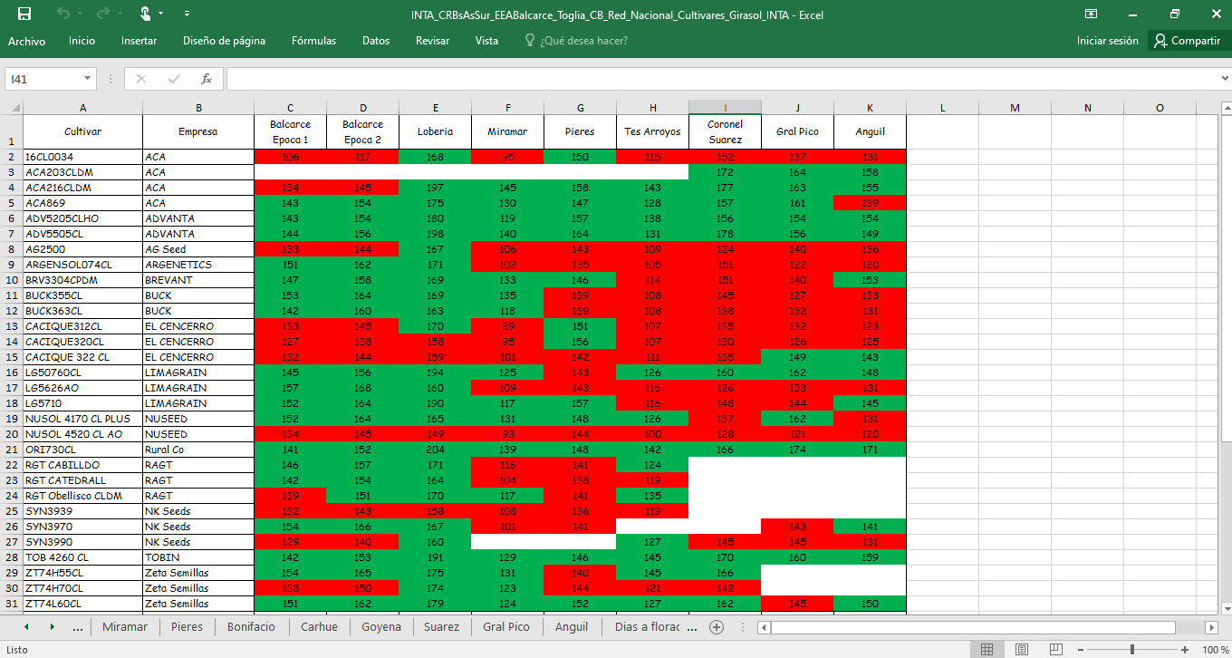The image size is (1232, 658).
Task: Switch to the Goyena sheet tab
Action: (x=381, y=627)
